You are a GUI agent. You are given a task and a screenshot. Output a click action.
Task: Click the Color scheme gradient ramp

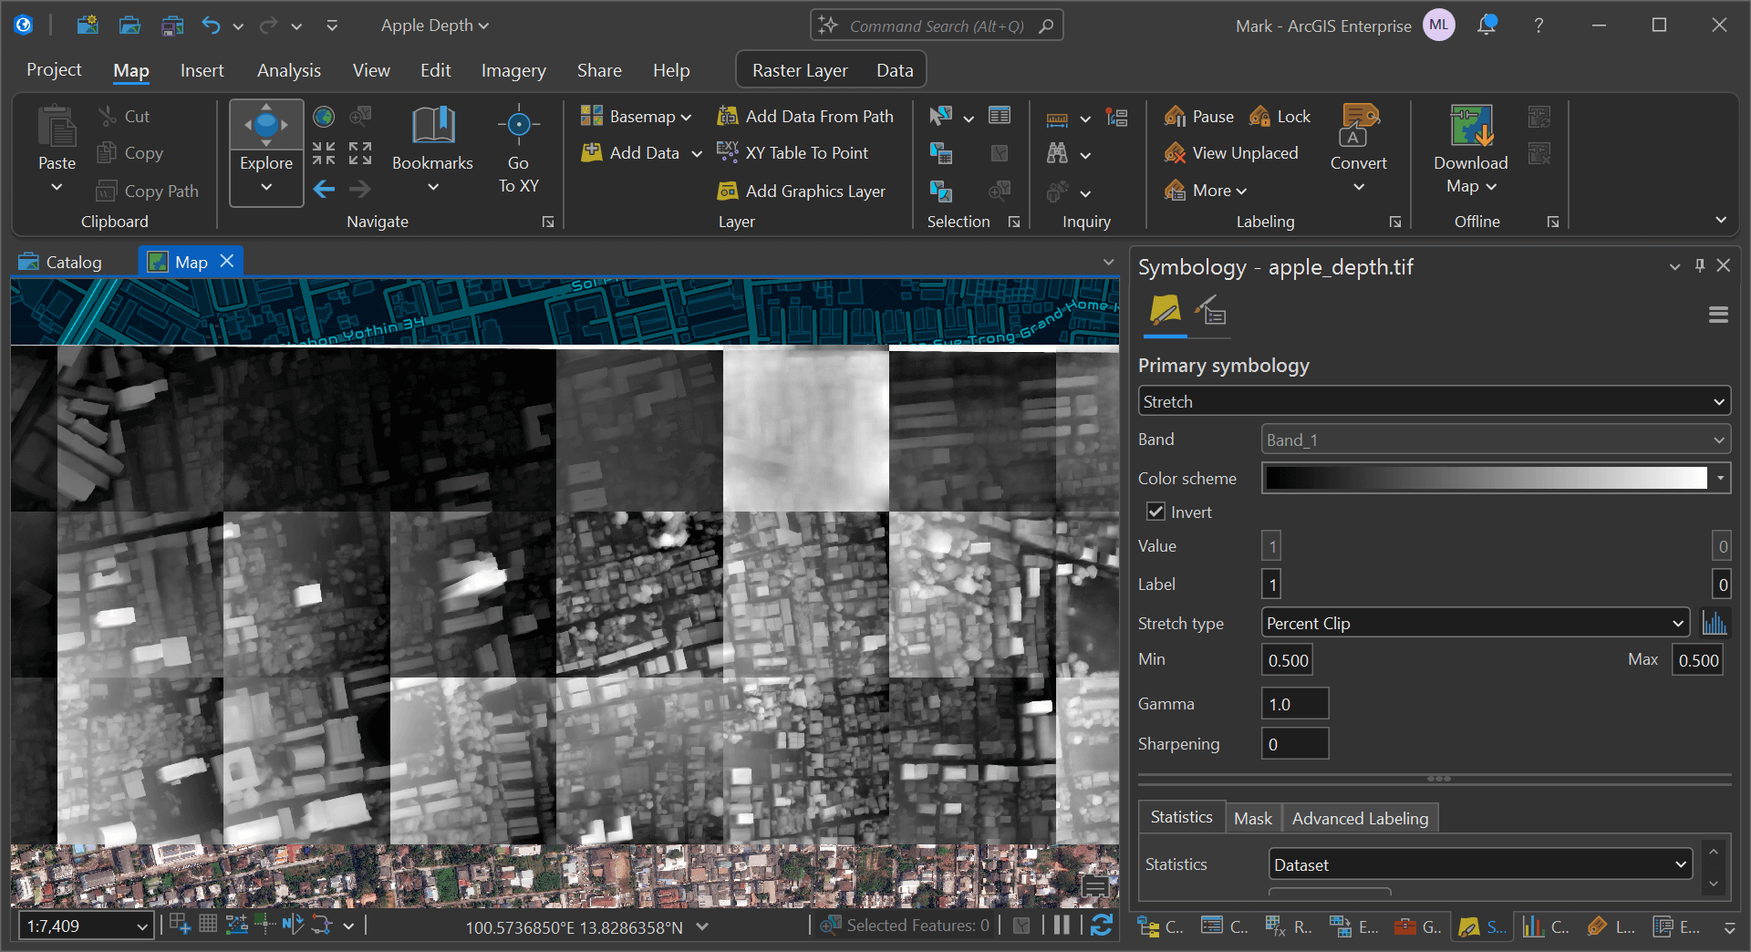pyautogui.click(x=1487, y=478)
